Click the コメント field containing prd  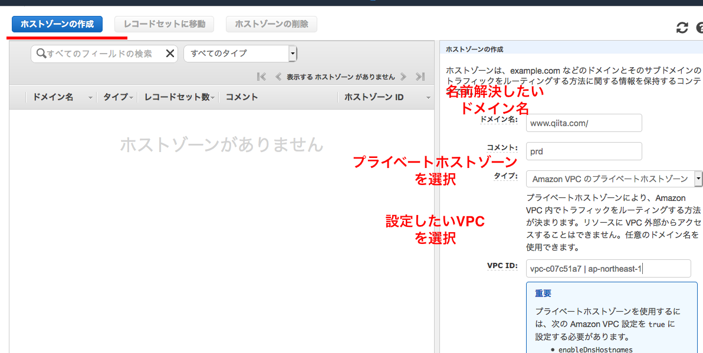point(583,151)
